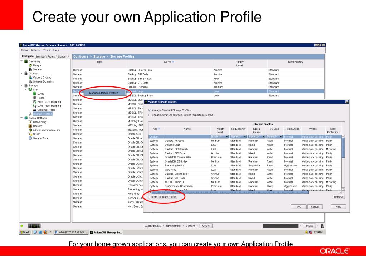
Task: Click the Storage Domains icon
Action: click(30, 81)
